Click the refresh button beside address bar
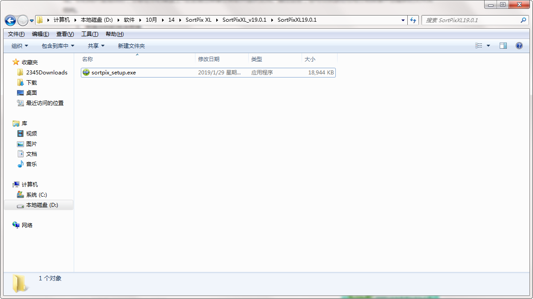533x299 pixels. [414, 20]
